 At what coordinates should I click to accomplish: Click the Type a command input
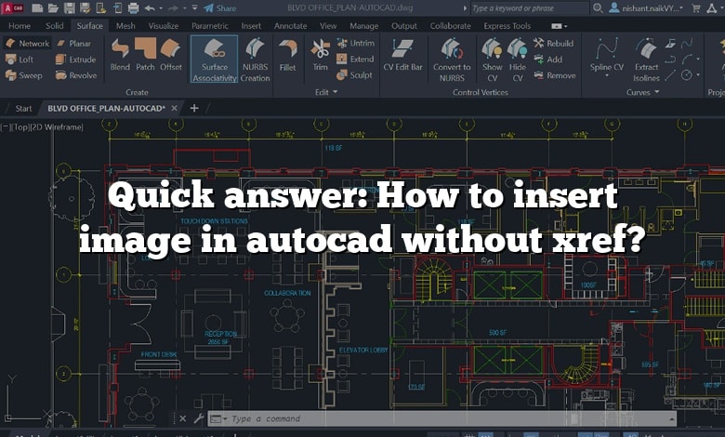tap(442, 419)
